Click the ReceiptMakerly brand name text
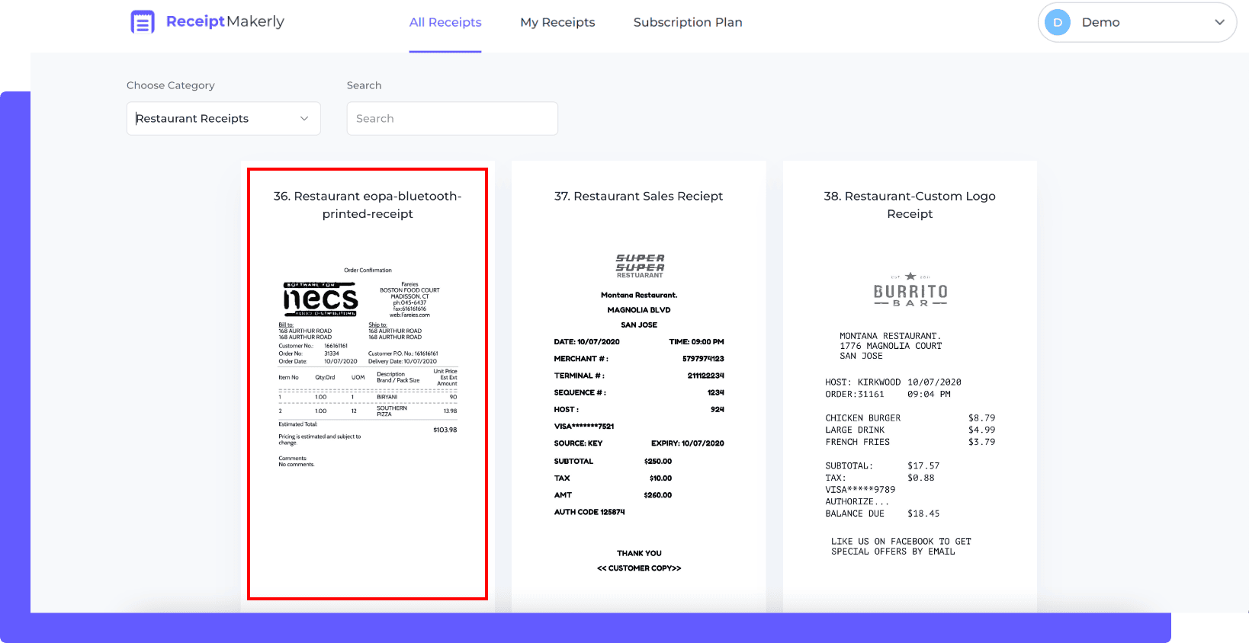The width and height of the screenshot is (1249, 643). [x=225, y=21]
